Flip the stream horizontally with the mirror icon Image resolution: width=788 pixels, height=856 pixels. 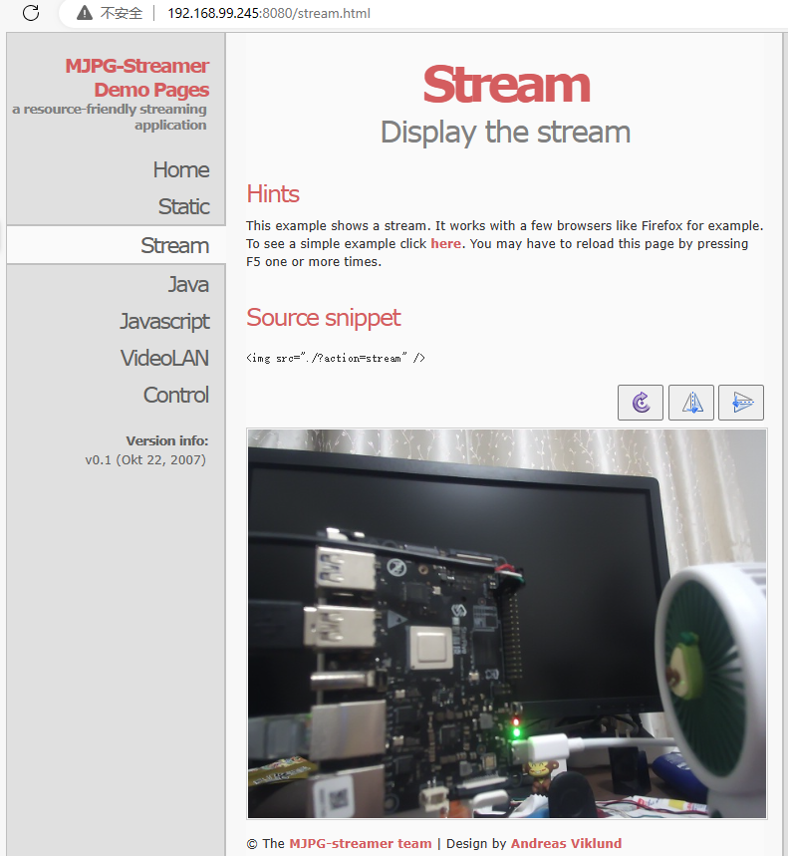690,403
